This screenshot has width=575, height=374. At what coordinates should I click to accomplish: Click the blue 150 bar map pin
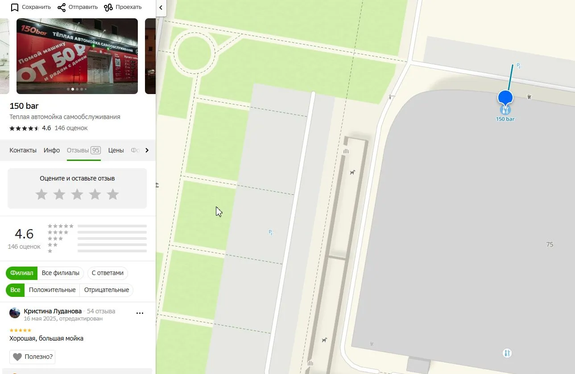tap(505, 98)
